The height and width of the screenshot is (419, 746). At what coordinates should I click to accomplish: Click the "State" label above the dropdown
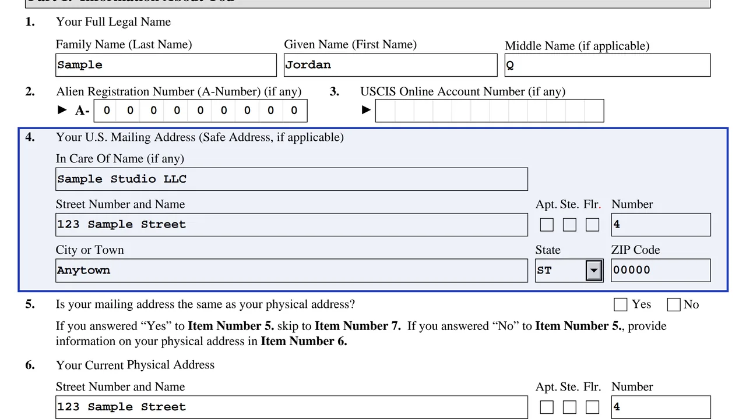click(x=548, y=250)
